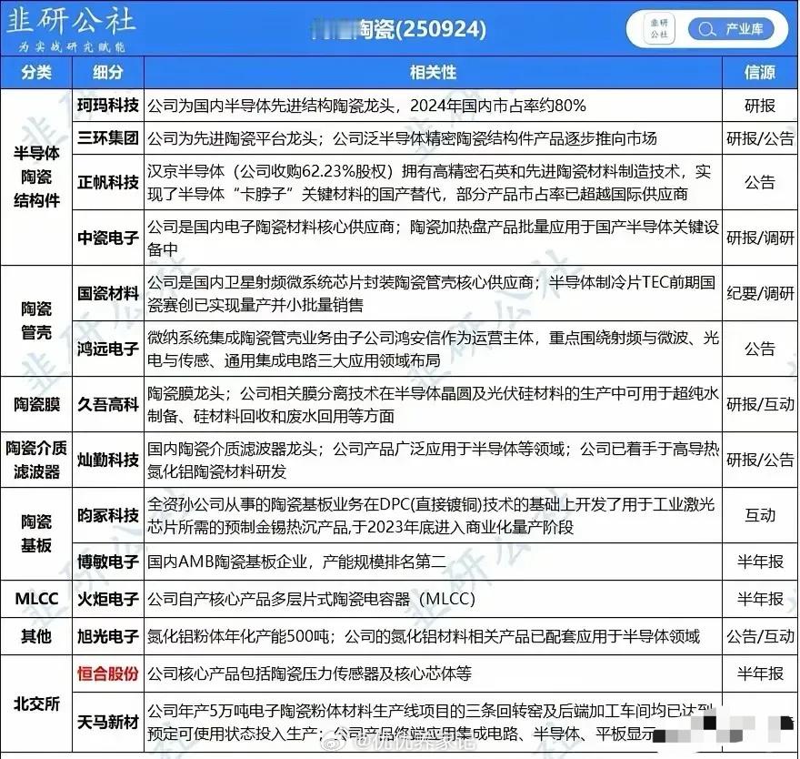Click 恒合股份 description about 陶瓷压力传感器
The height and width of the screenshot is (759, 800).
point(309,673)
